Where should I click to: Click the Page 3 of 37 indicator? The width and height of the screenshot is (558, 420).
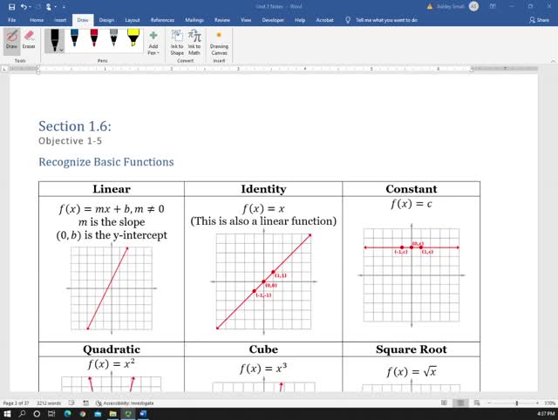16,403
